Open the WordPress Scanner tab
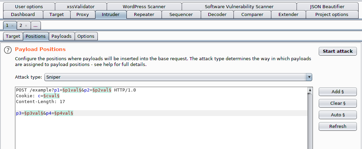The width and height of the screenshot is (362, 149). tap(144, 6)
